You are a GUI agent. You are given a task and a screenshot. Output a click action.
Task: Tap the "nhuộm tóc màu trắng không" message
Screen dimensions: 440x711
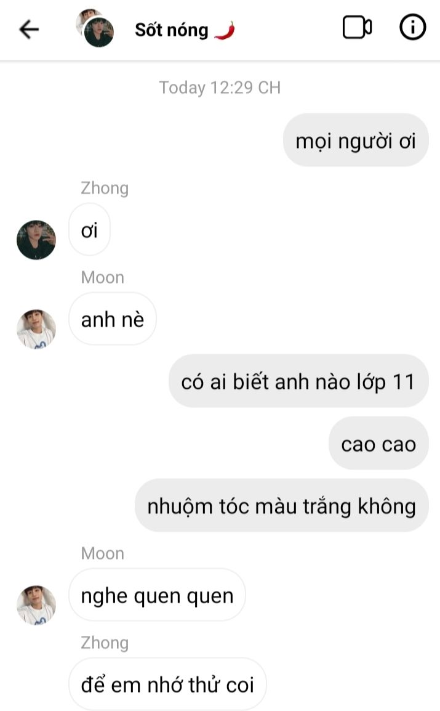click(282, 506)
